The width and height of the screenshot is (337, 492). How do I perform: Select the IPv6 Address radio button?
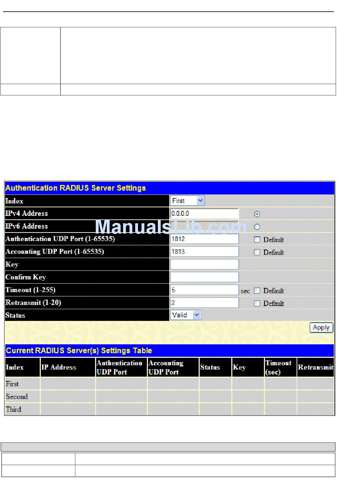(x=257, y=227)
